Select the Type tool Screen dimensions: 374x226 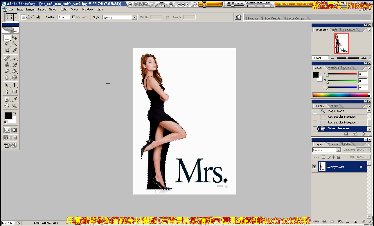point(15,85)
